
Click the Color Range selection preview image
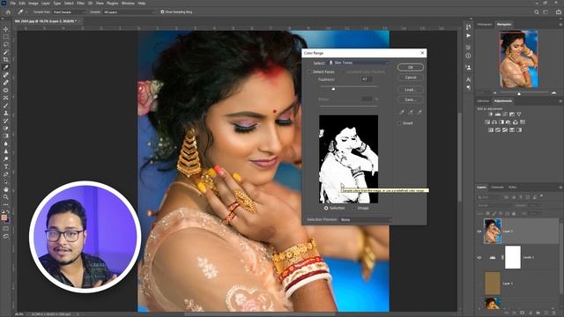click(x=349, y=159)
